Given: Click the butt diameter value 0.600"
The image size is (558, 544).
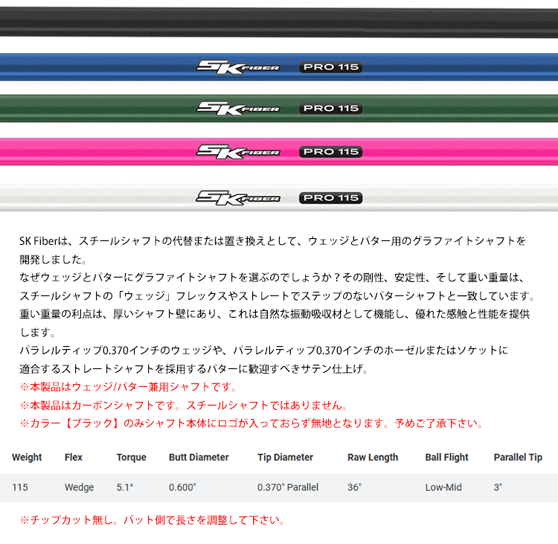Looking at the screenshot, I should pos(182,487).
